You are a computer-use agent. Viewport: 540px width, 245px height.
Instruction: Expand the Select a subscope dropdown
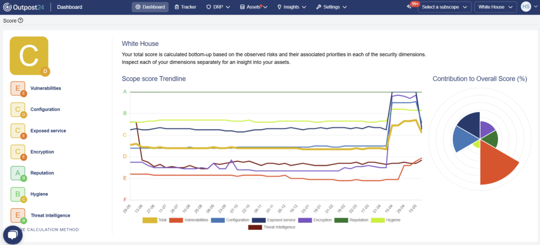coord(444,7)
